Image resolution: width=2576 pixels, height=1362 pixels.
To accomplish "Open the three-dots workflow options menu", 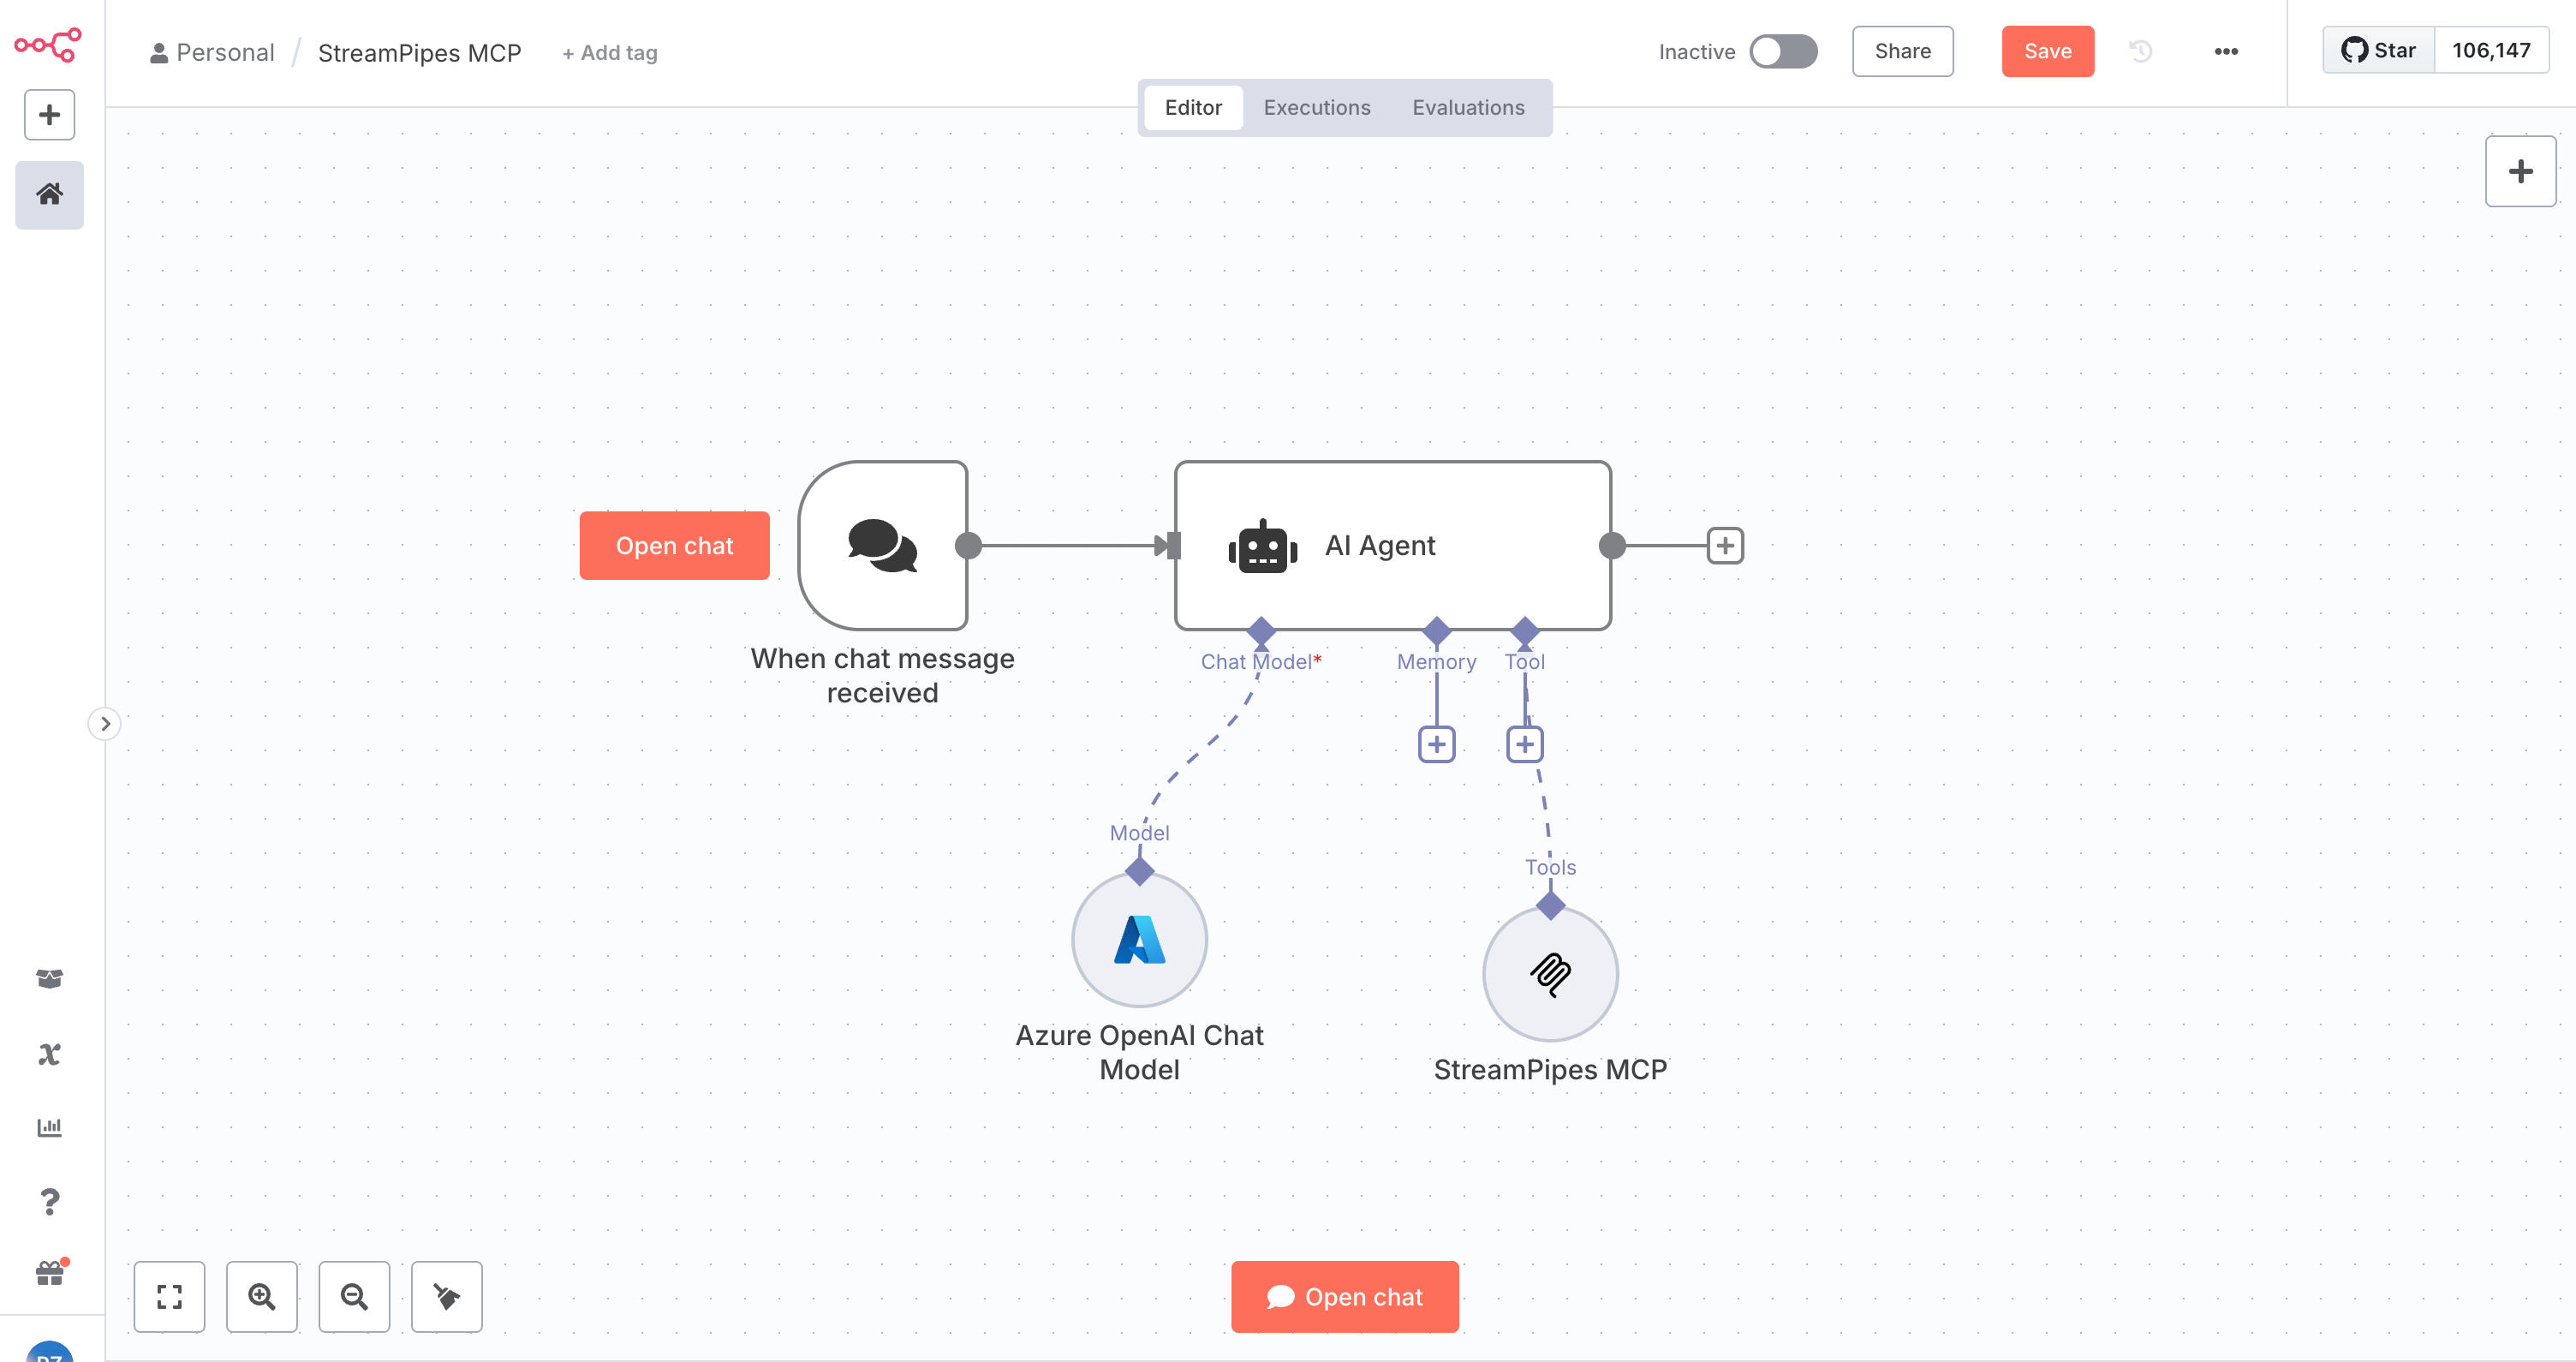I will click(x=2225, y=51).
